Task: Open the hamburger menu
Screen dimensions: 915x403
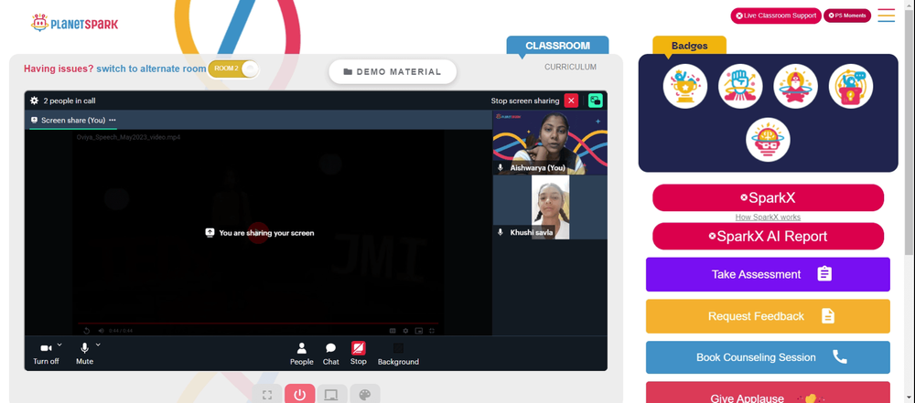Action: coord(887,16)
